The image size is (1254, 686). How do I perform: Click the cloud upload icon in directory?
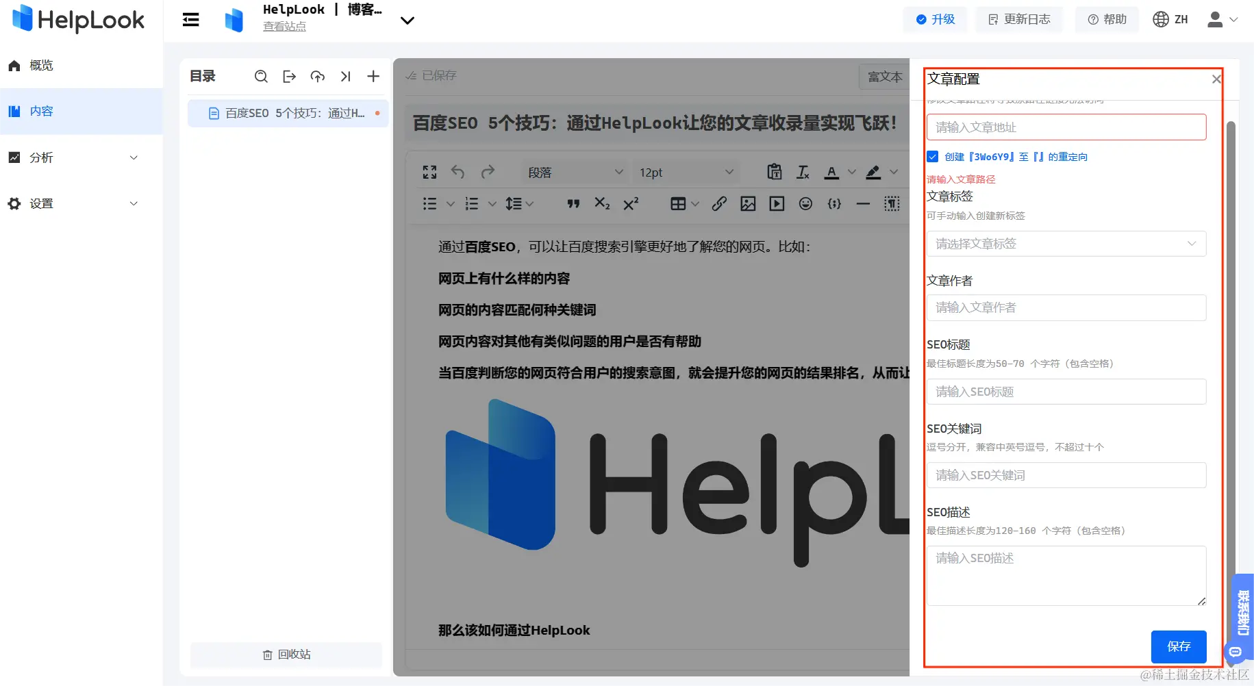(317, 76)
